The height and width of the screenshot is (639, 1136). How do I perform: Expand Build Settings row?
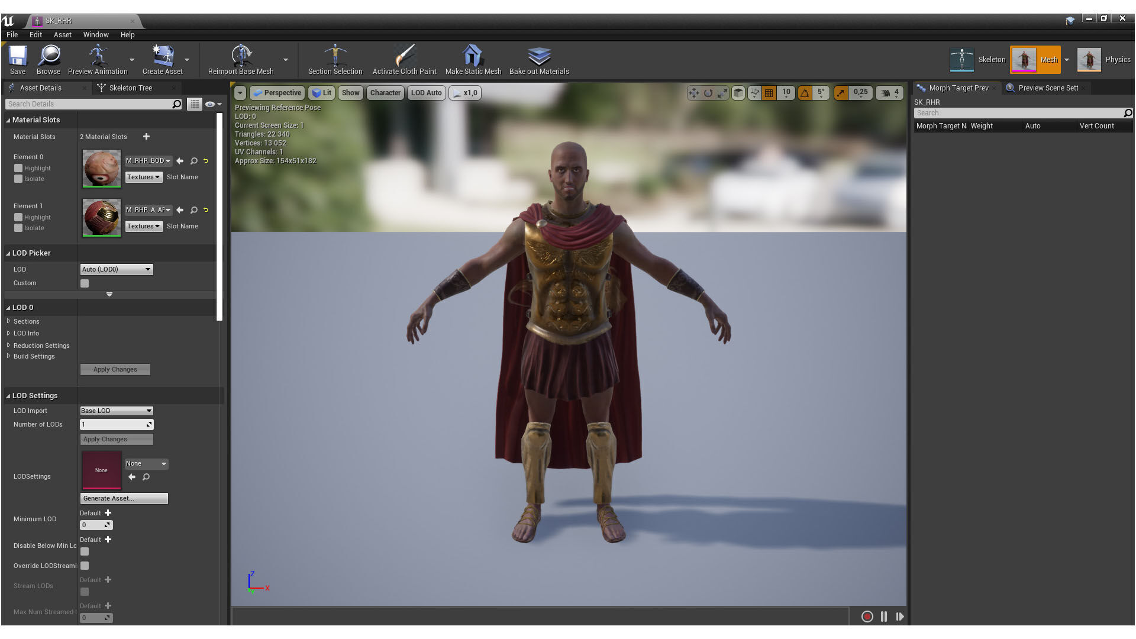point(9,356)
